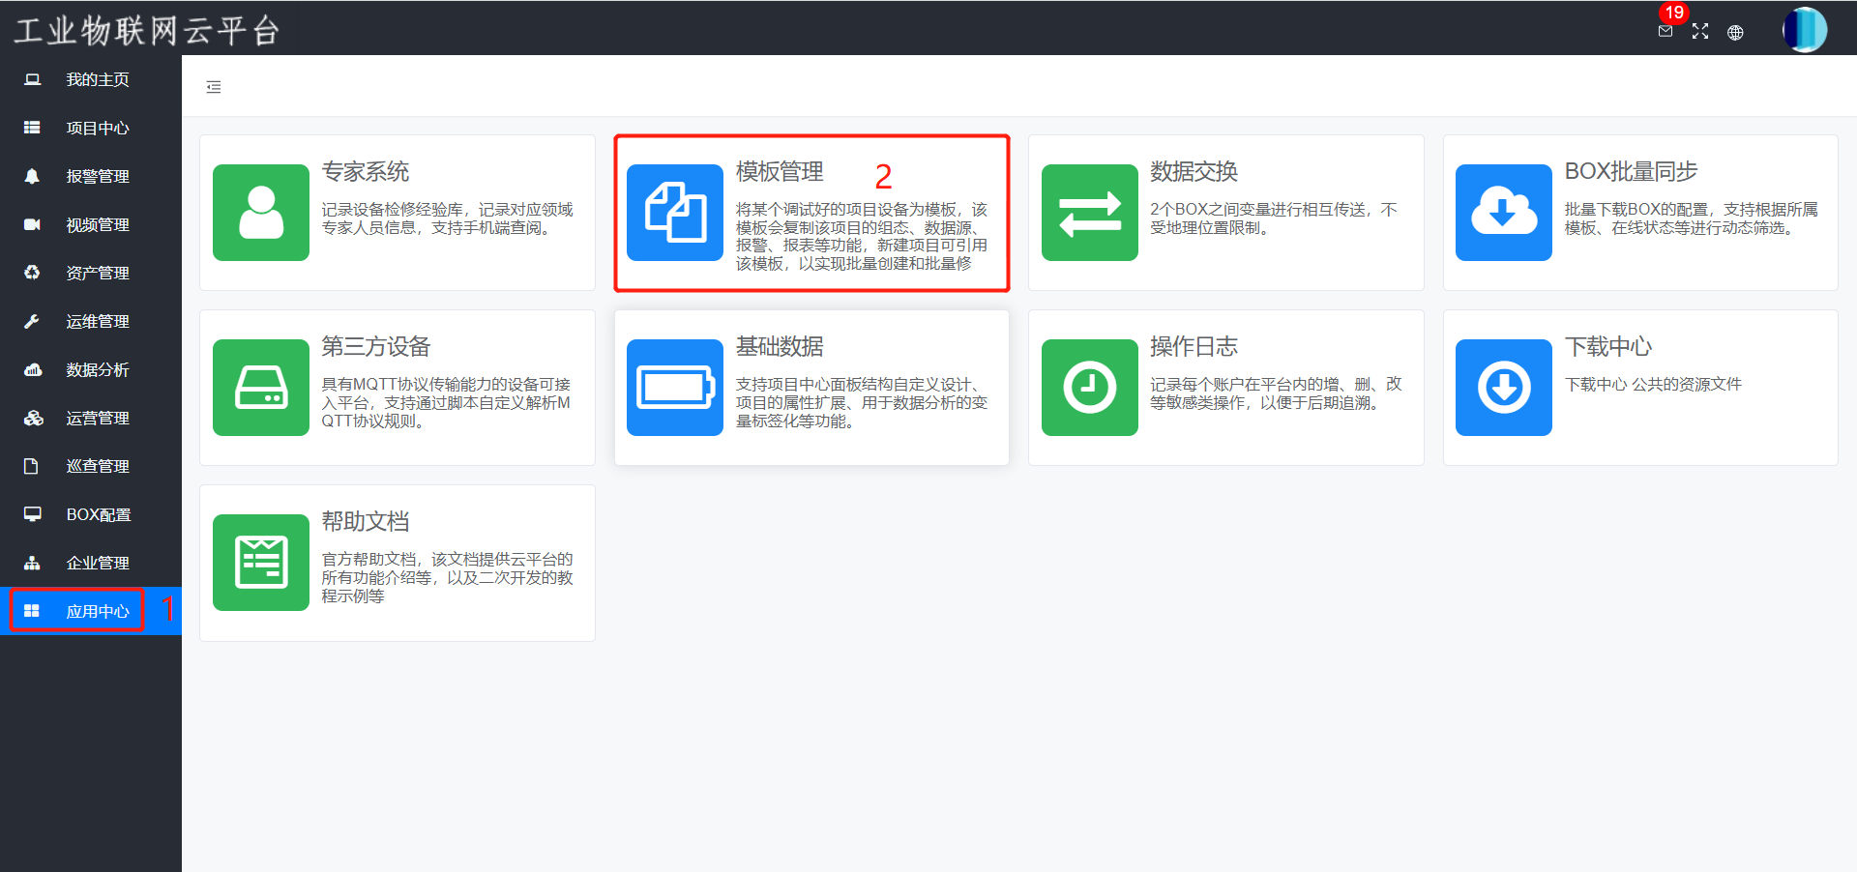Select 巡查管理 in the sidebar

point(91,466)
